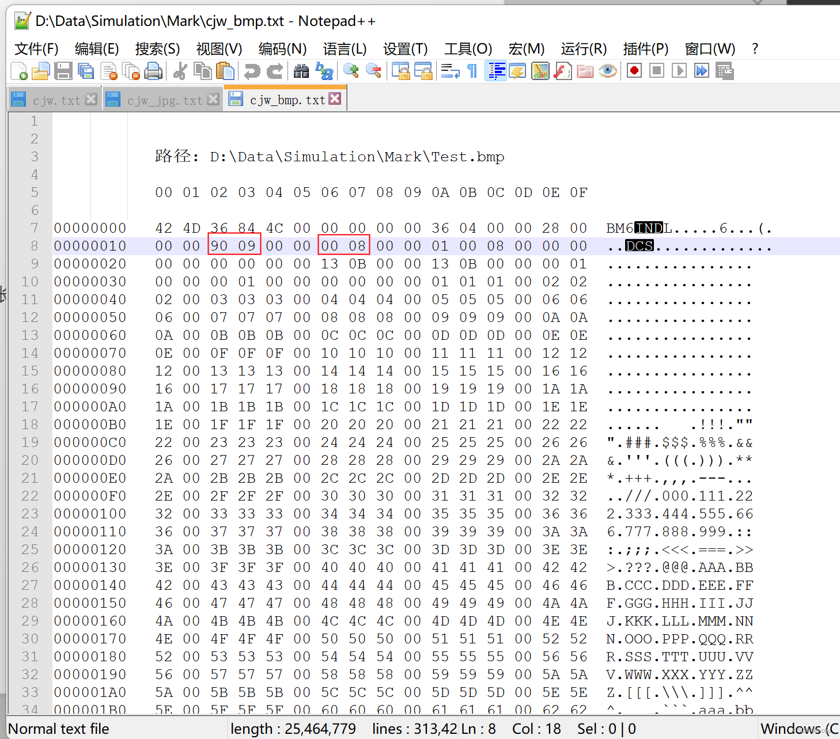
Task: Print the current document
Action: 153,70
